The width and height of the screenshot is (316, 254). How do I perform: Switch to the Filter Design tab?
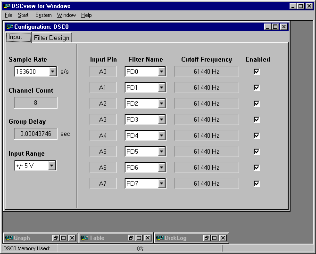[51, 38]
